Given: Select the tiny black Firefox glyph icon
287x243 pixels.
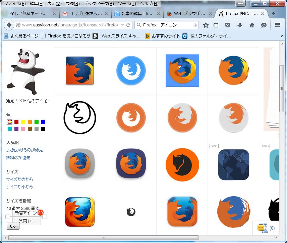Looking at the screenshot, I should point(131,212).
